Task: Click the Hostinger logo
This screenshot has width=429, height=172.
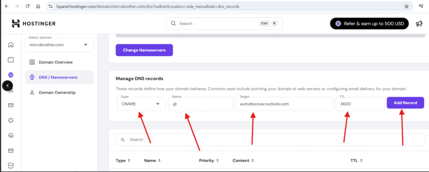Action: (x=32, y=24)
